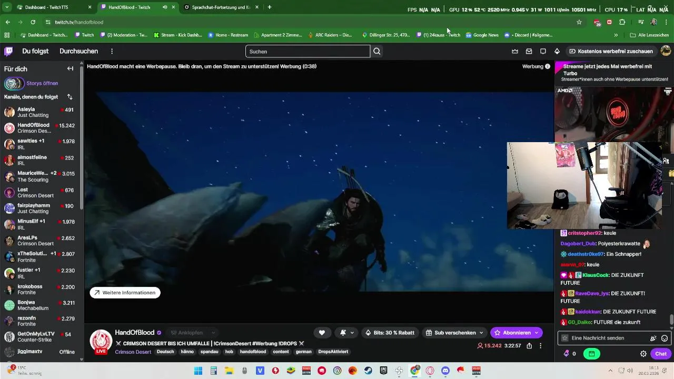Open channel points balance icon

pyautogui.click(x=569, y=354)
